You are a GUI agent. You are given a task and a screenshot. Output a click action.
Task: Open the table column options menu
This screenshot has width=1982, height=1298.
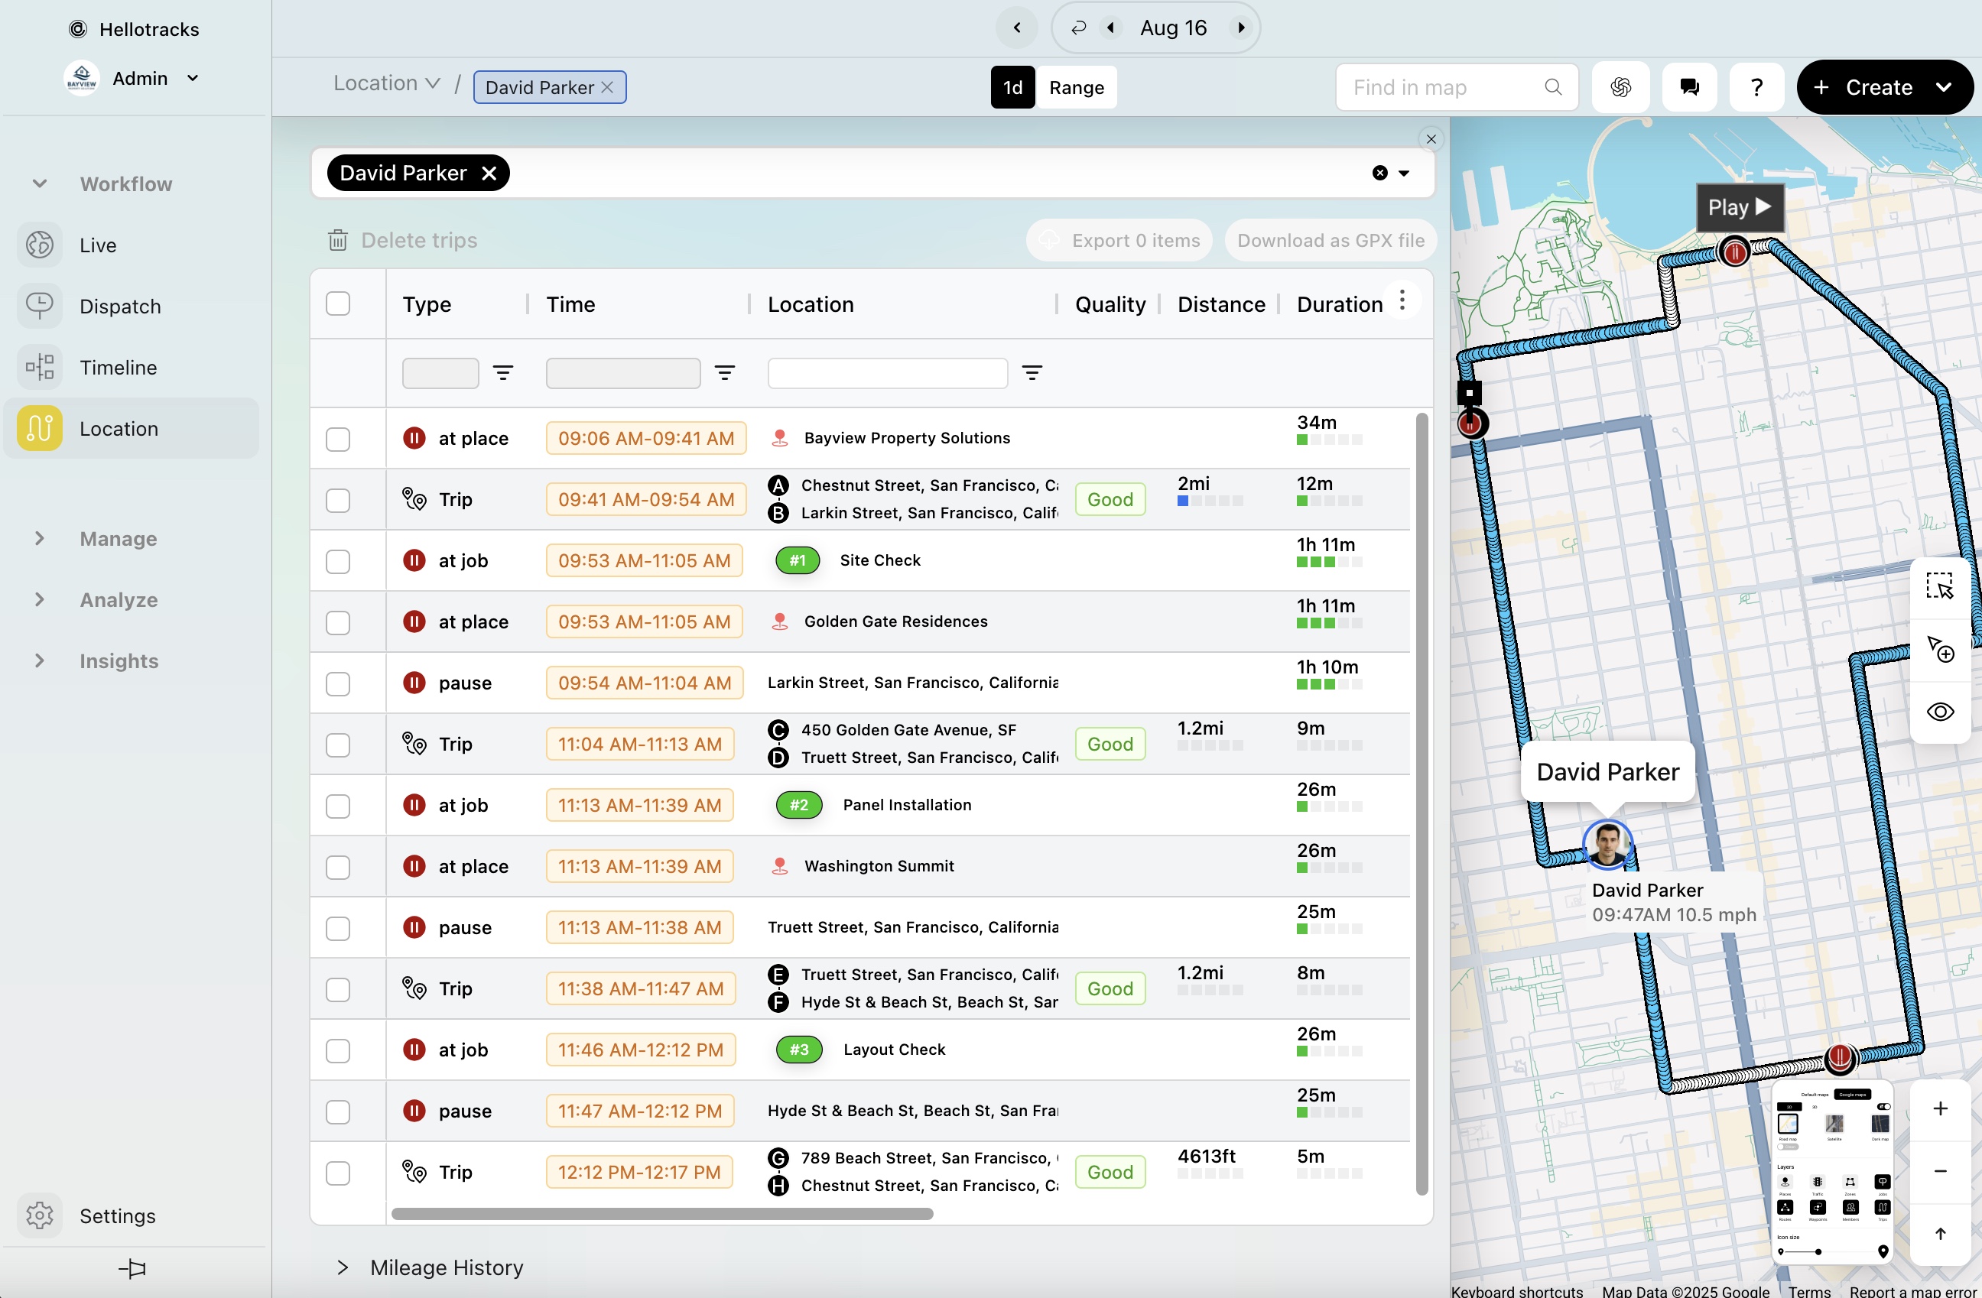pos(1402,300)
